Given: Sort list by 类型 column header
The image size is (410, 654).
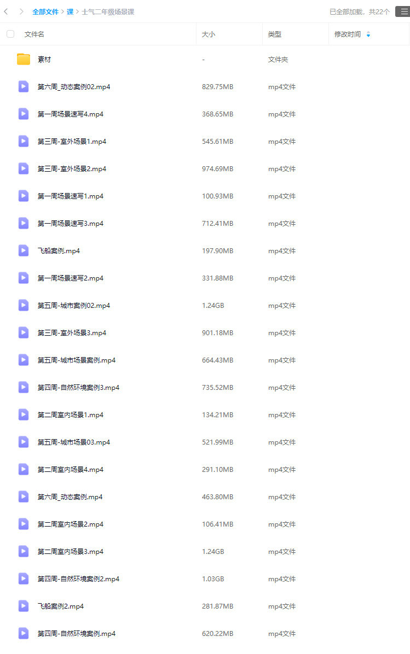Looking at the screenshot, I should [x=275, y=34].
